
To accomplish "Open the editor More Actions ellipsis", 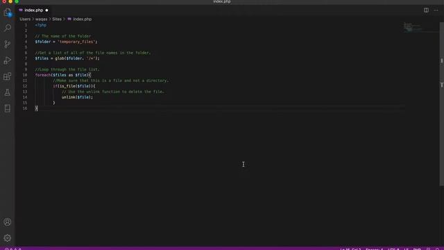I will tap(436, 10).
